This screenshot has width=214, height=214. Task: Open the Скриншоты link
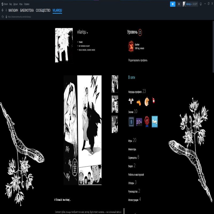(132, 158)
